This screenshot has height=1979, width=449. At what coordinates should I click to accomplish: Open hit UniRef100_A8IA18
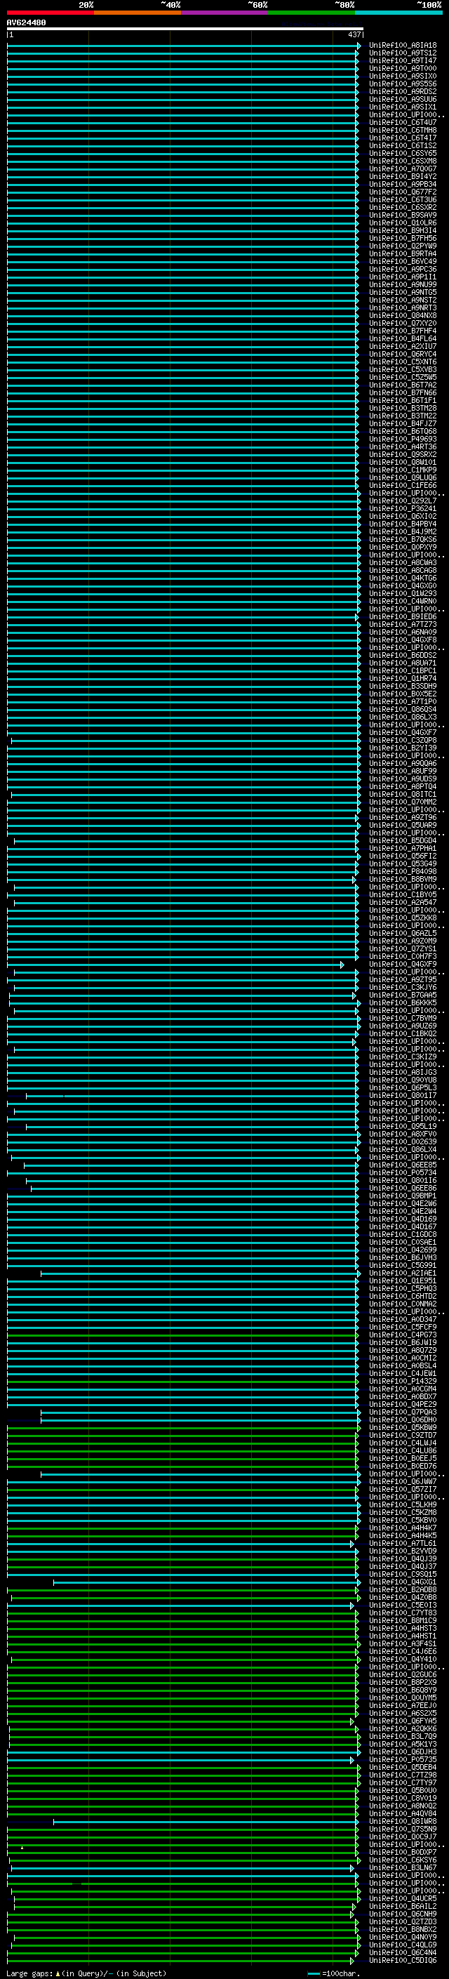[403, 46]
